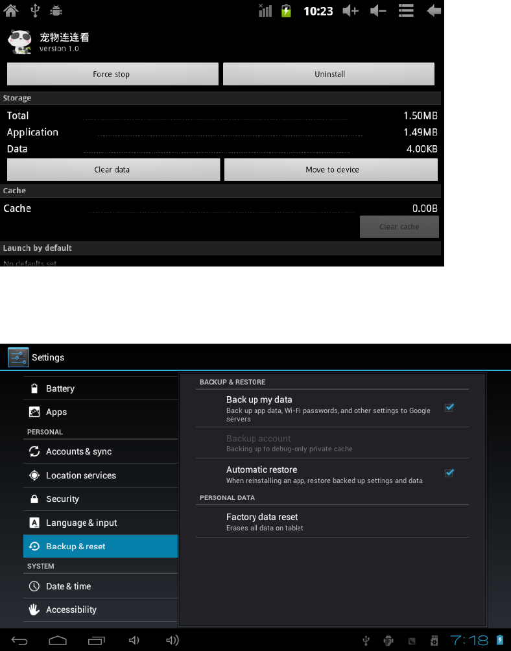Image resolution: width=511 pixels, height=651 pixels.
Task: Tap the back arrow in top bar
Action: coord(433,10)
